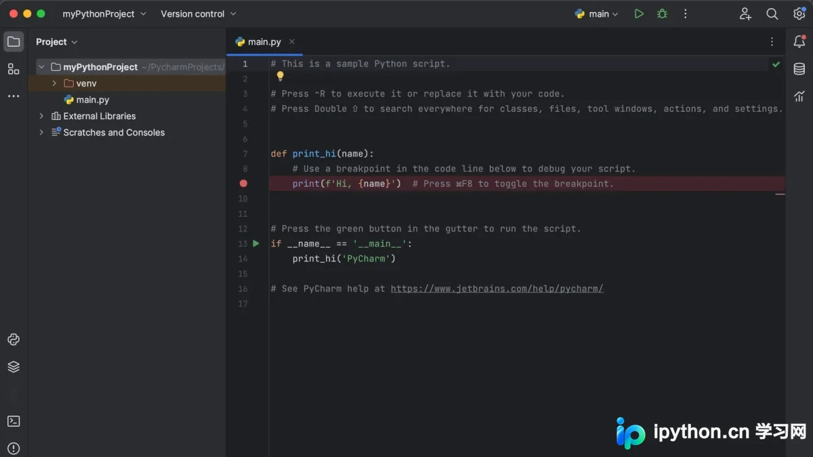Open the Terminal tool window
This screenshot has width=813, height=457.
pyautogui.click(x=14, y=421)
